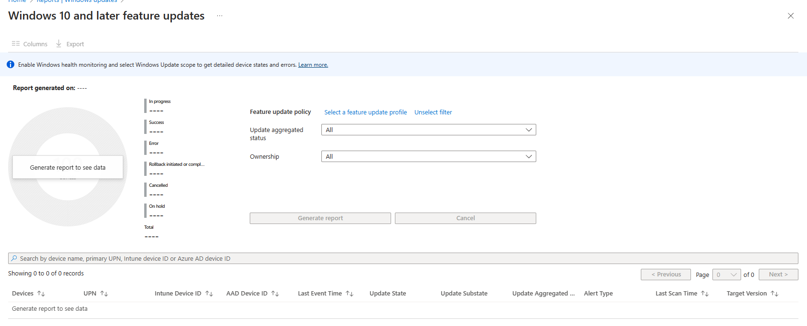807x326 pixels.
Task: Select a feature update profile link
Action: click(366, 112)
